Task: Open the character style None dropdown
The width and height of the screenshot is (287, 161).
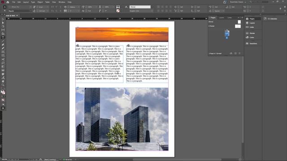Action: pyautogui.click(x=152, y=7)
